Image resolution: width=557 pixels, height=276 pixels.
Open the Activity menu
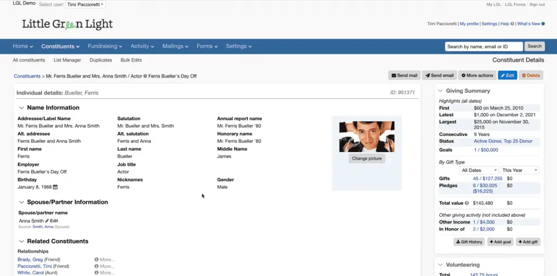[143, 46]
